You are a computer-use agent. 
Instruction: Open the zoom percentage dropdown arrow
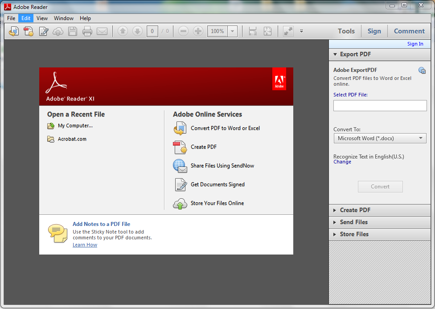point(233,31)
